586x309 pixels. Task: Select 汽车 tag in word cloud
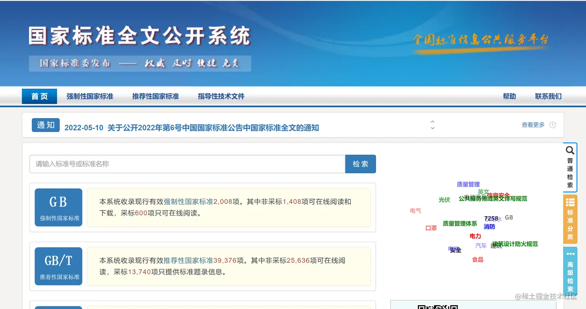481,246
